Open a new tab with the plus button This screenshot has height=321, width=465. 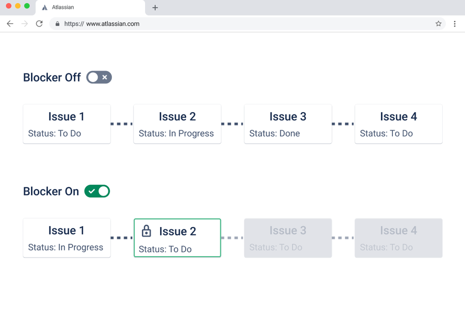tap(155, 7)
